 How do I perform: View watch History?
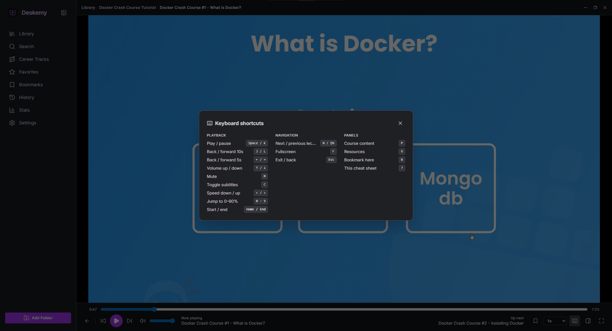coord(38,97)
